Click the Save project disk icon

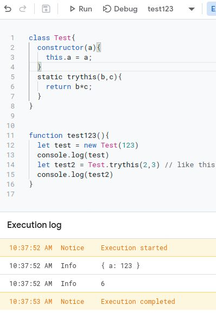[x=46, y=9]
